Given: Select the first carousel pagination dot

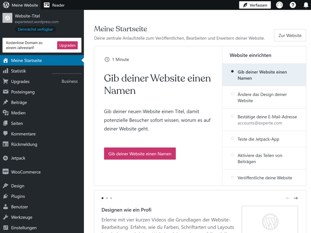Looking at the screenshot, I should [102, 198].
